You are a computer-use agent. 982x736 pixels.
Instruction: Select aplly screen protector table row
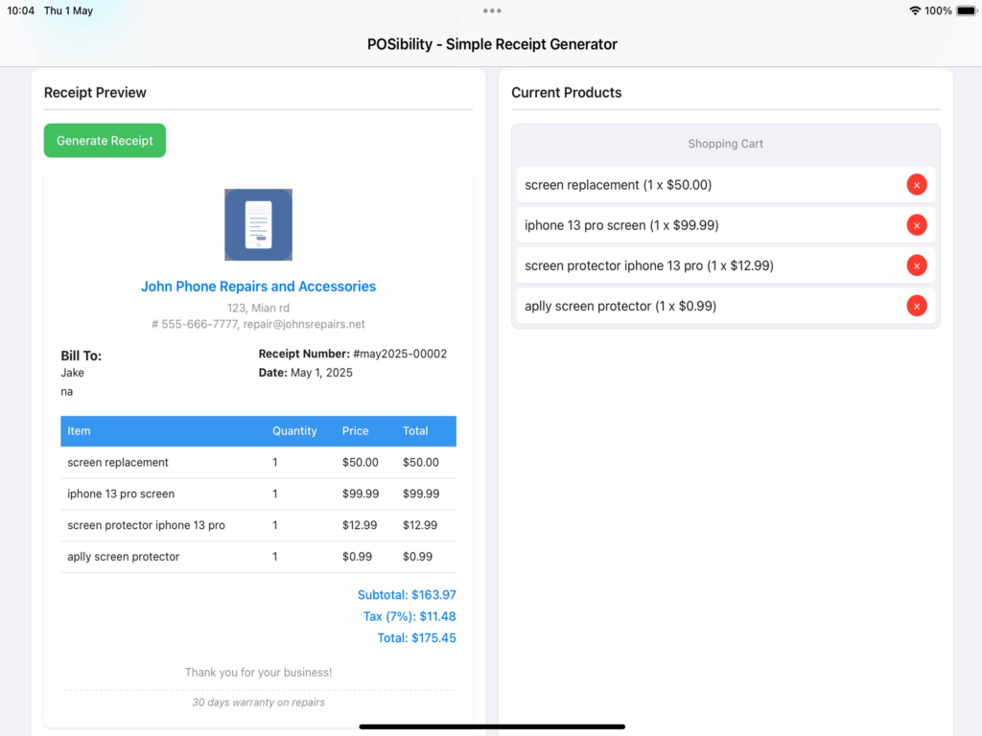click(258, 557)
